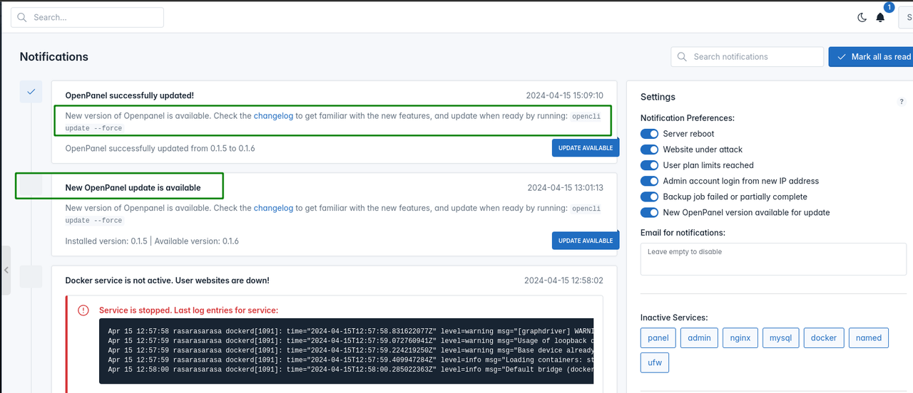This screenshot has height=393, width=913.
Task: Click timestamp 2024-04-15 12:58:02
Action: click(x=563, y=281)
